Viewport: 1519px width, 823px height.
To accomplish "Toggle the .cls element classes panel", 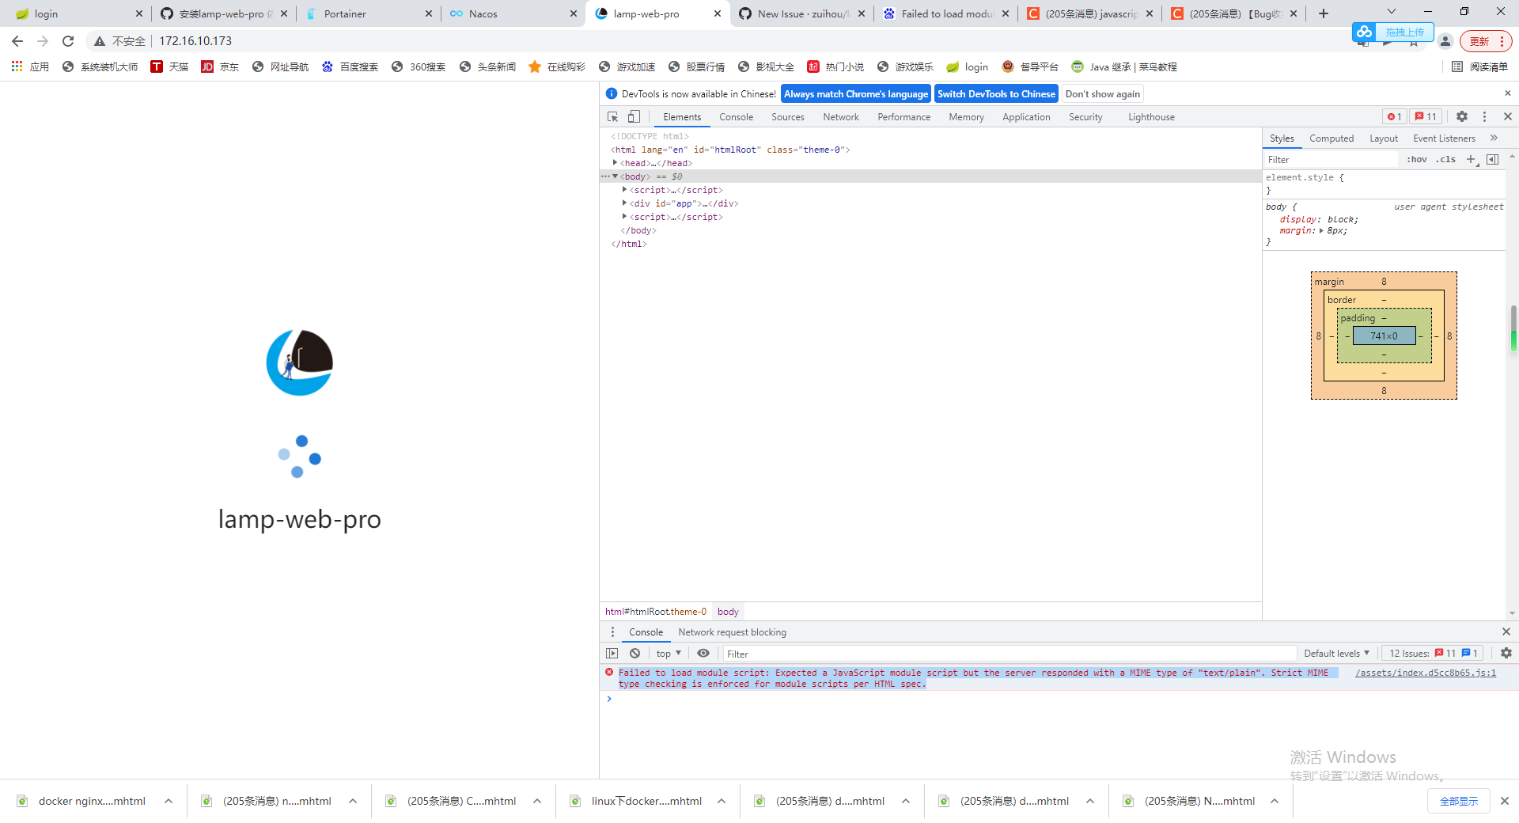I will pos(1446,159).
